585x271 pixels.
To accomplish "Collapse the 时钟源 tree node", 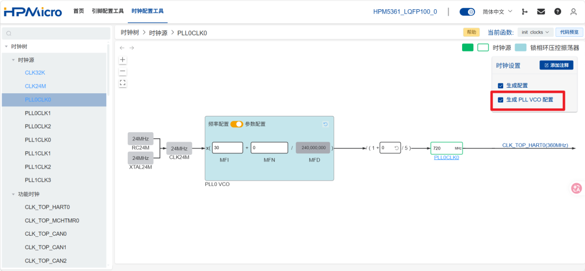I will [14, 60].
